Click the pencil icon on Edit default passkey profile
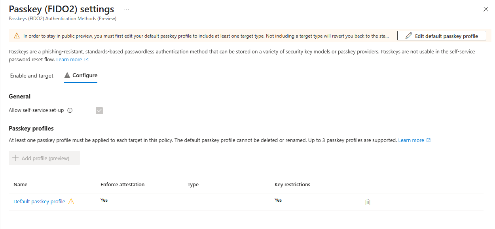495x229 pixels. click(409, 35)
